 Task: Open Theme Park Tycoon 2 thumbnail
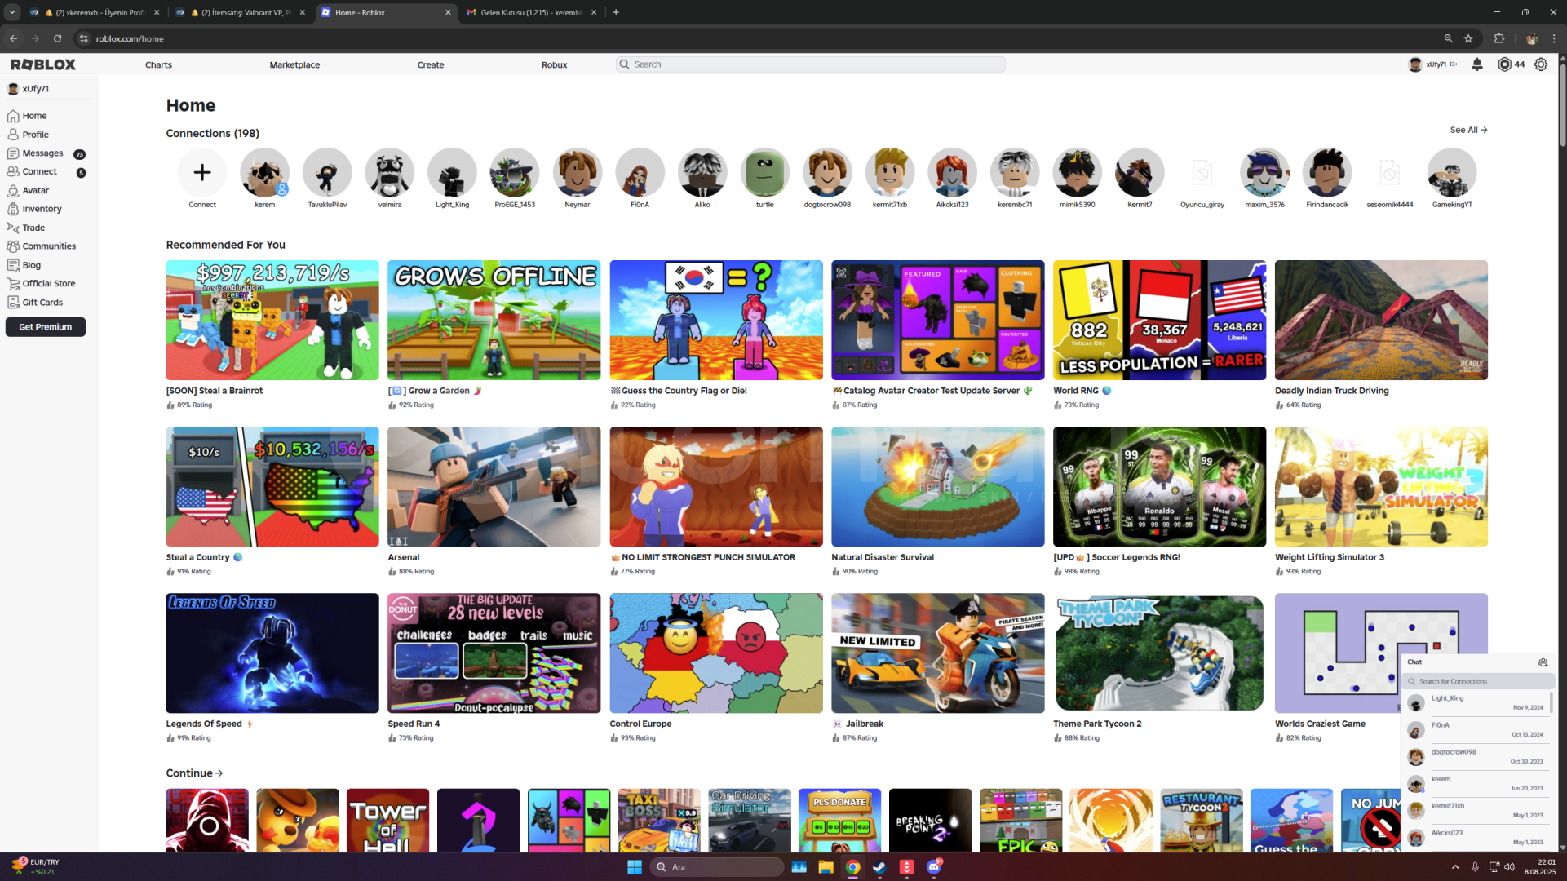pos(1159,653)
